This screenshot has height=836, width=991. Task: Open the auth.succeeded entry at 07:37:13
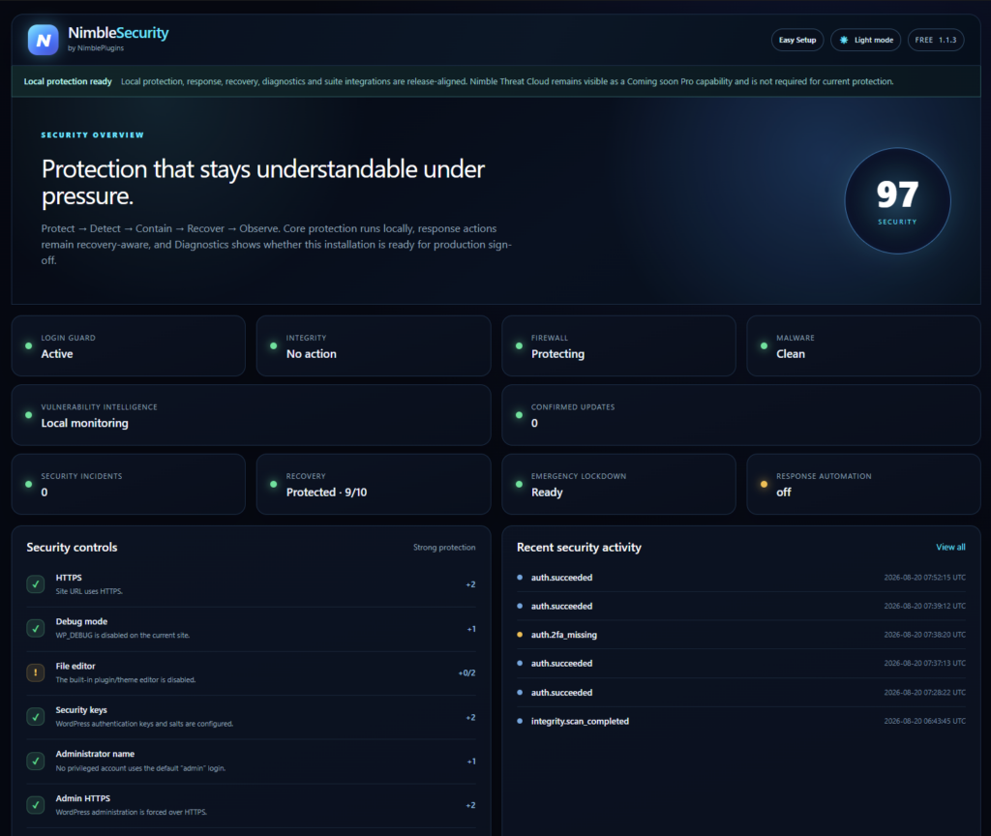tap(740, 664)
